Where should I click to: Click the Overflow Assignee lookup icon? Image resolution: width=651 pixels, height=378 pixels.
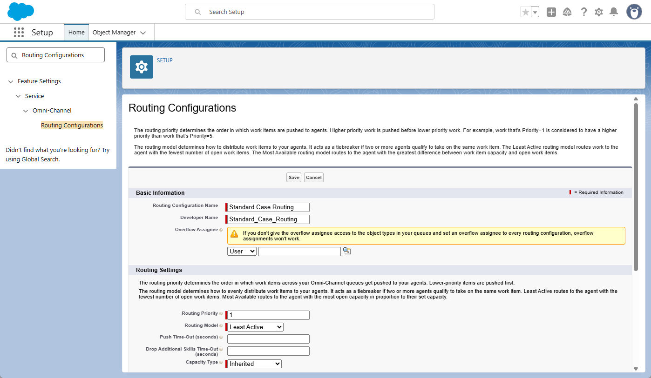(346, 251)
